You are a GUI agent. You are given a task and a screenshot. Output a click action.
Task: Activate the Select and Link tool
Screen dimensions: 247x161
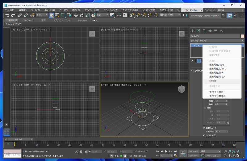20,15
